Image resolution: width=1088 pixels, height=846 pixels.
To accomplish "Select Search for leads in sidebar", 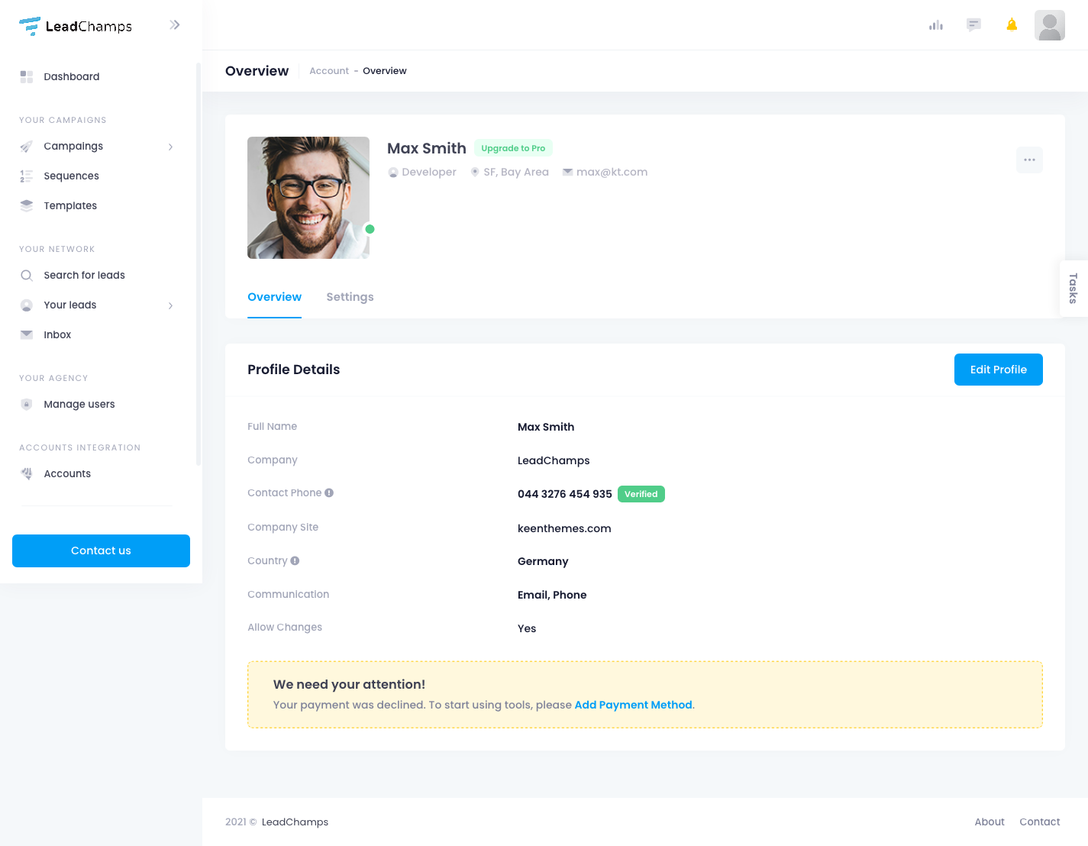I will coord(86,275).
